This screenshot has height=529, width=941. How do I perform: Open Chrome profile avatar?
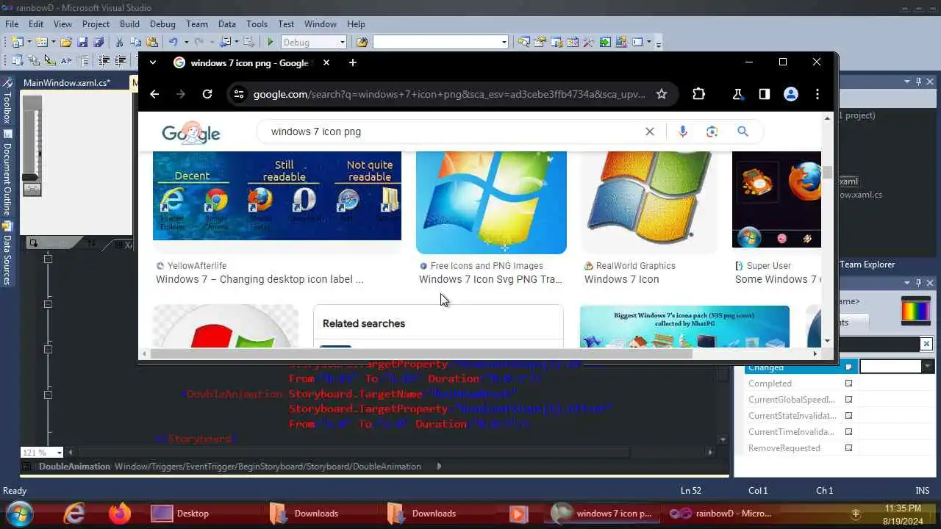tap(791, 94)
